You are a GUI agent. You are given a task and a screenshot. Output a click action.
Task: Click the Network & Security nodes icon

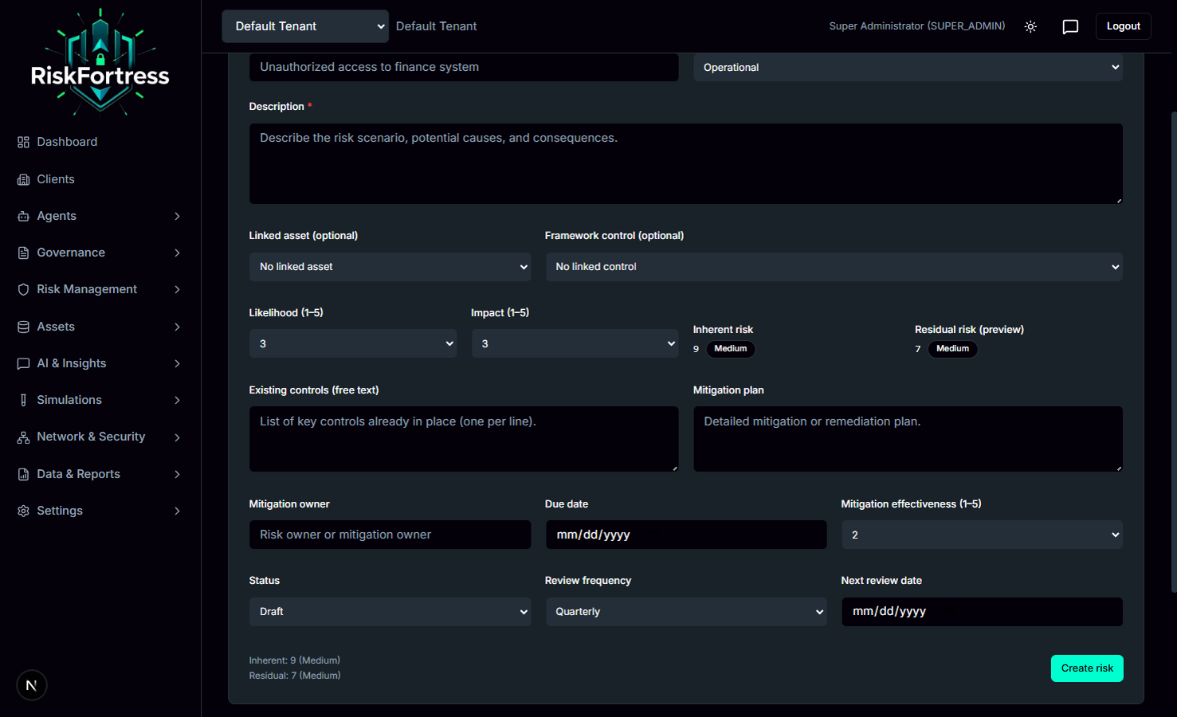pos(23,437)
